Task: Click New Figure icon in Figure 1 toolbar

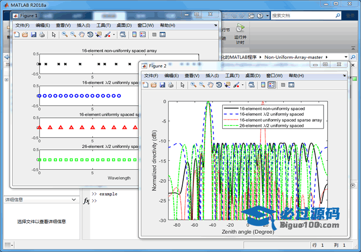Action: (17, 35)
